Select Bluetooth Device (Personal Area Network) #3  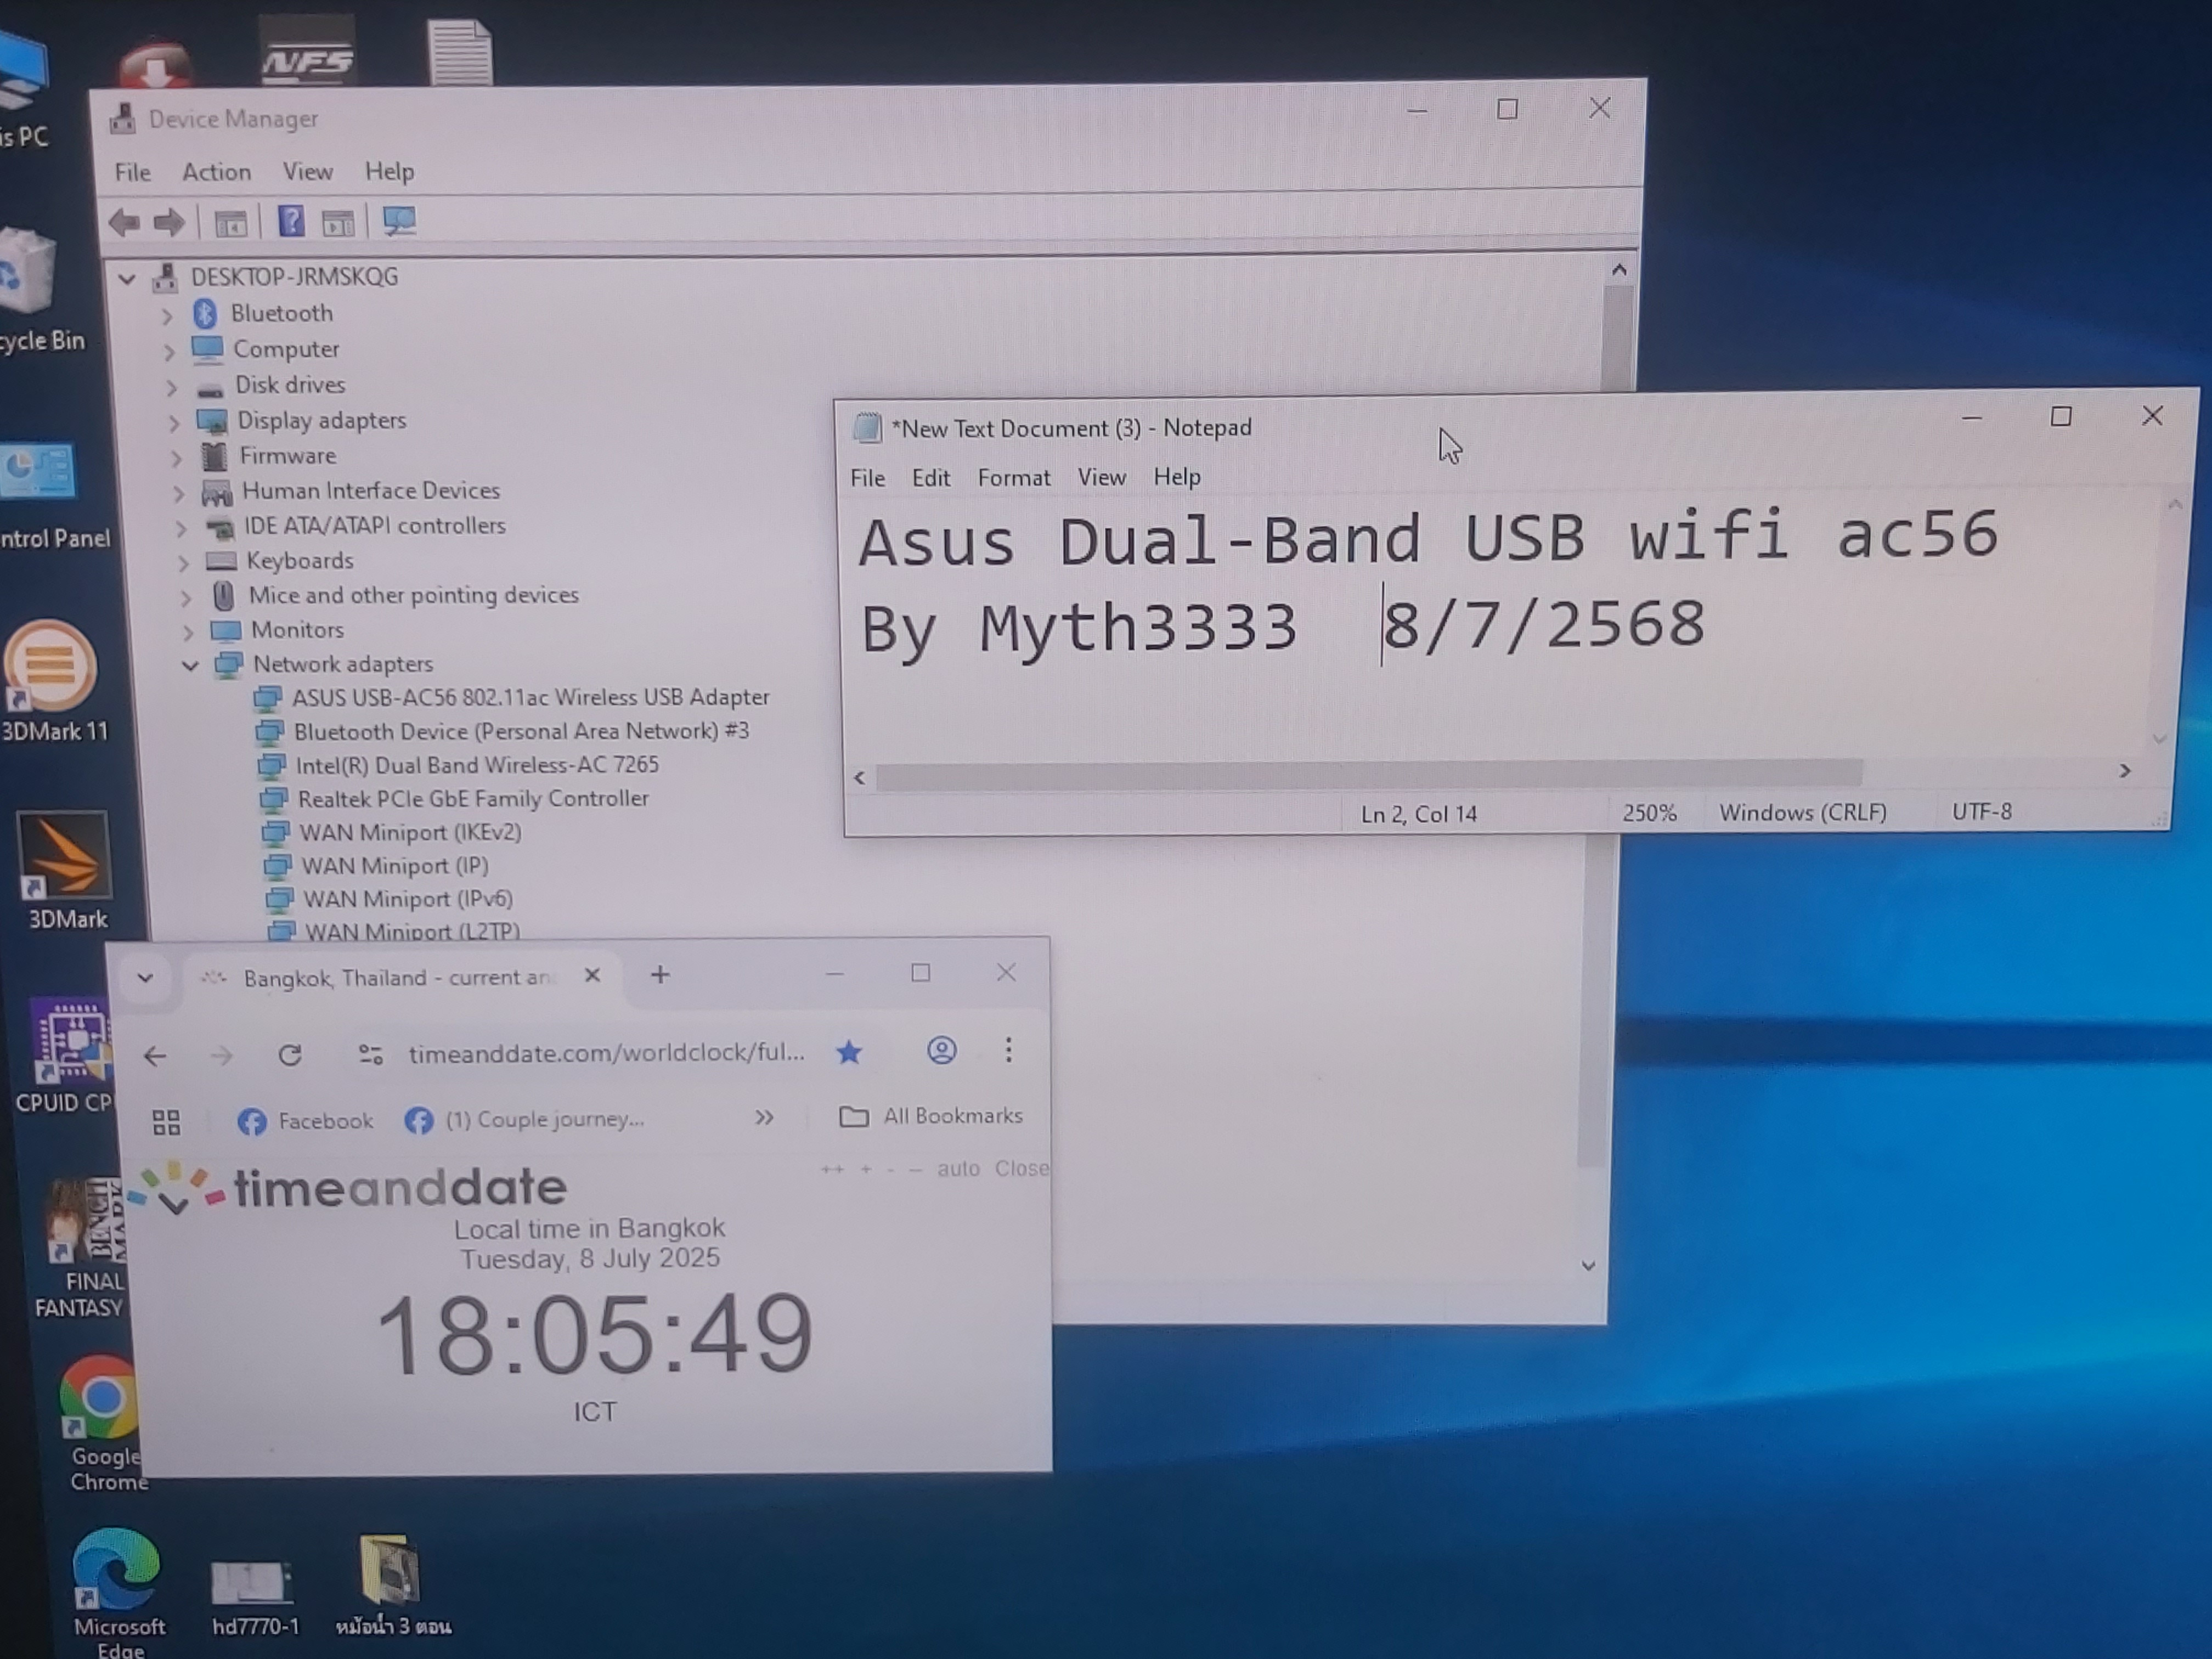(x=521, y=731)
